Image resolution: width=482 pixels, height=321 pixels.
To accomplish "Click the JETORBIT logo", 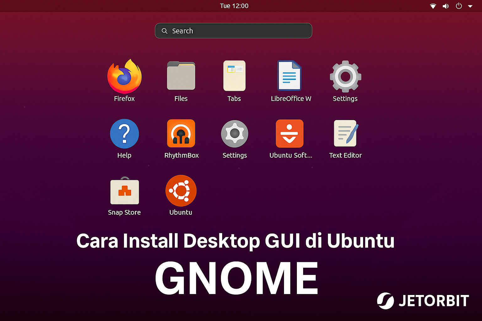I will point(423,300).
